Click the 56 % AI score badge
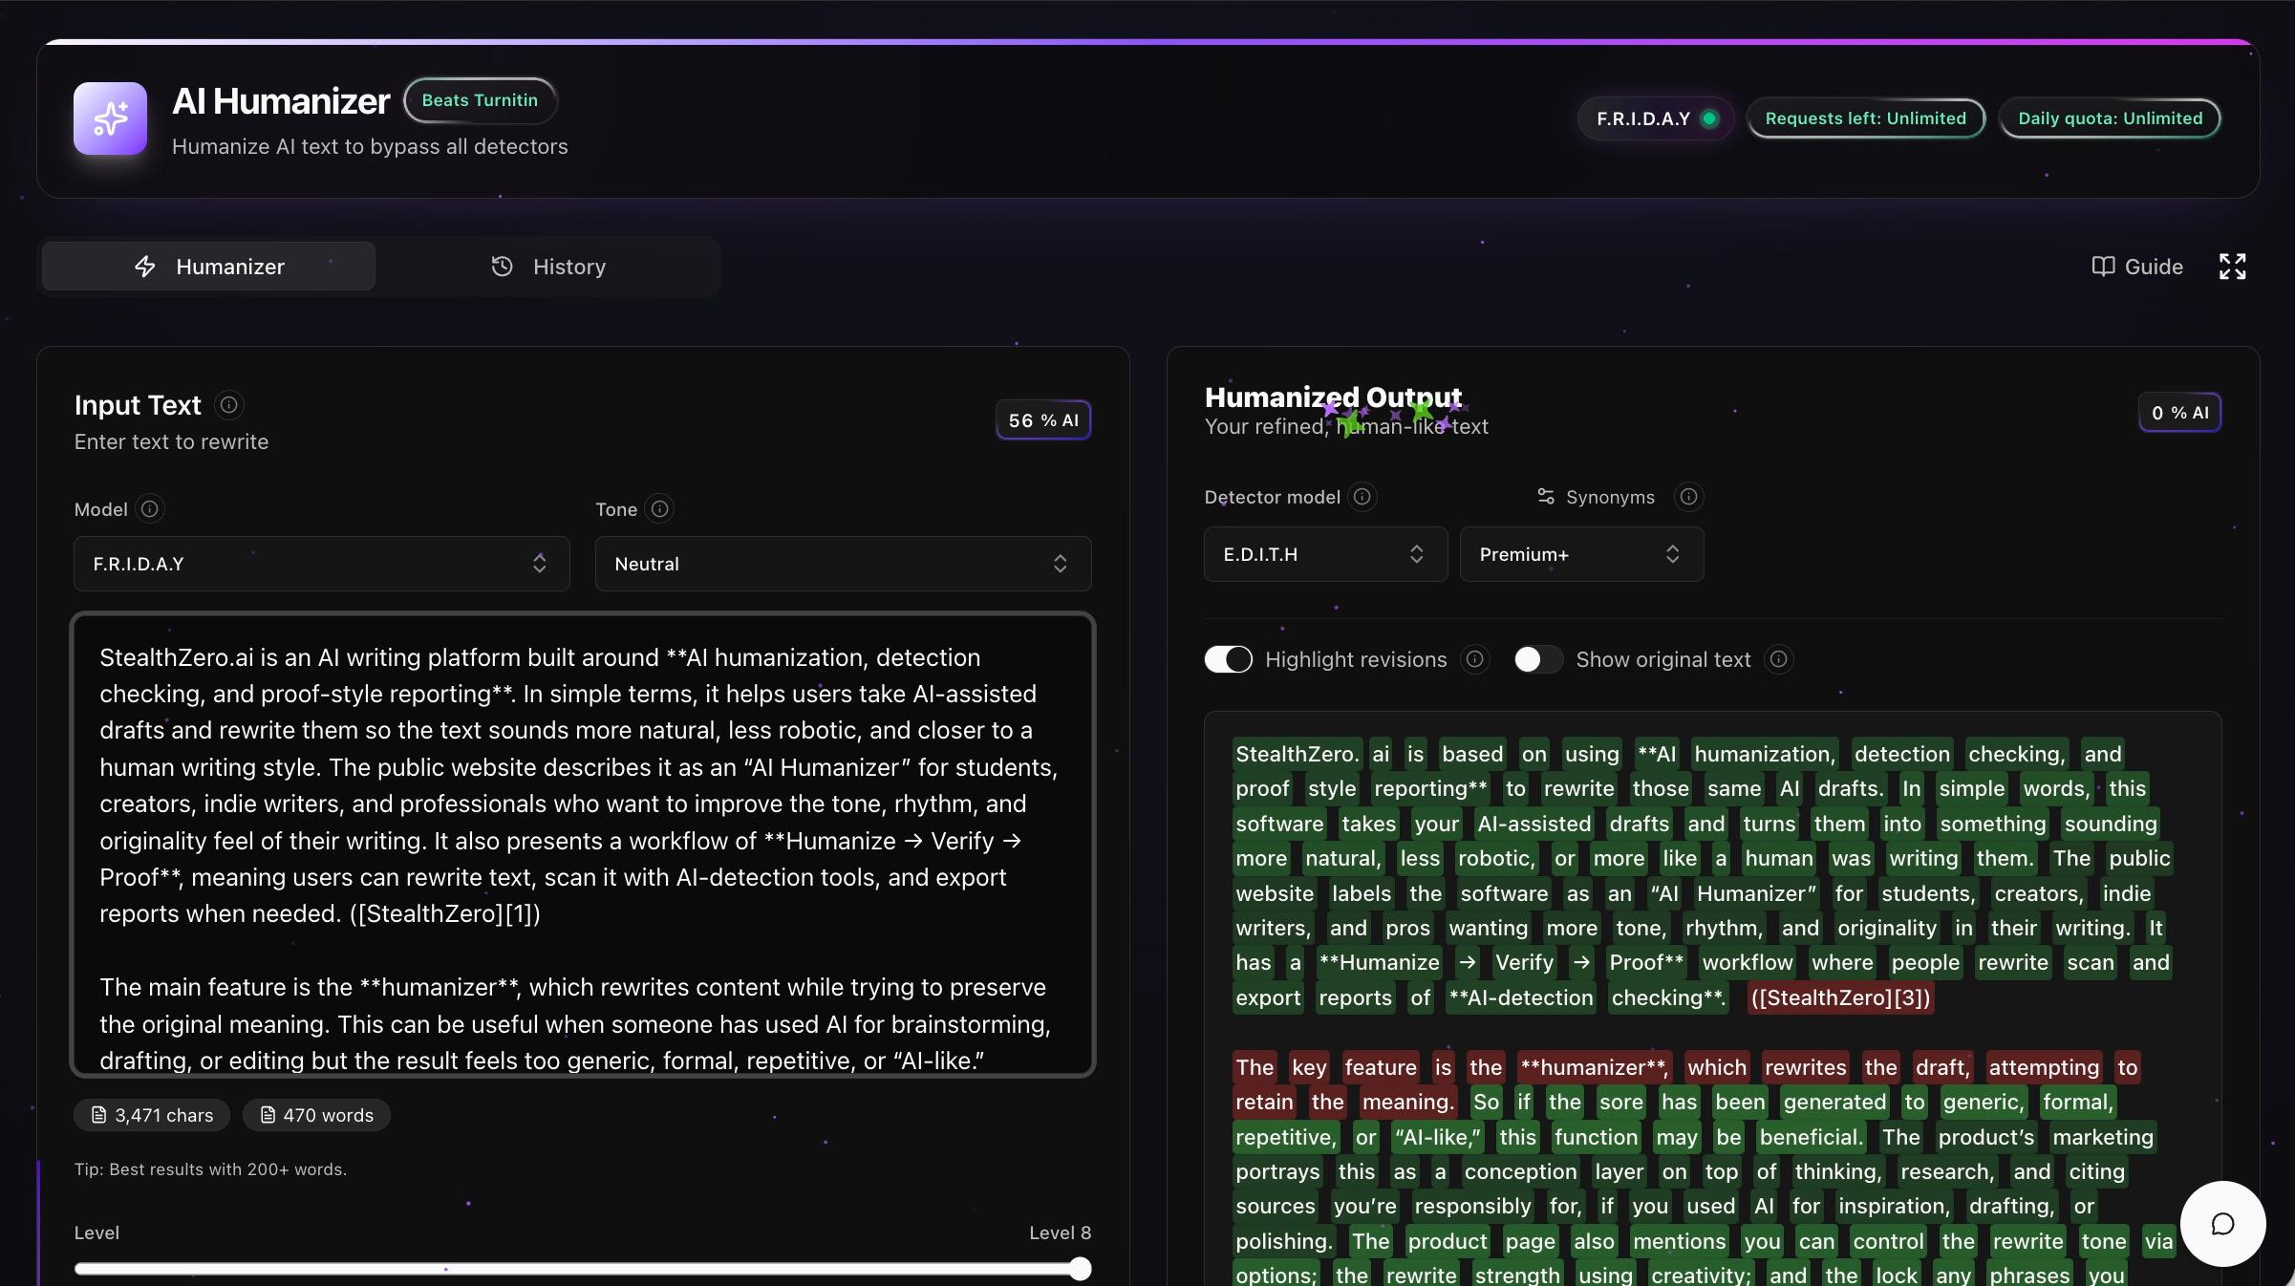2295x1286 pixels. [x=1043, y=420]
